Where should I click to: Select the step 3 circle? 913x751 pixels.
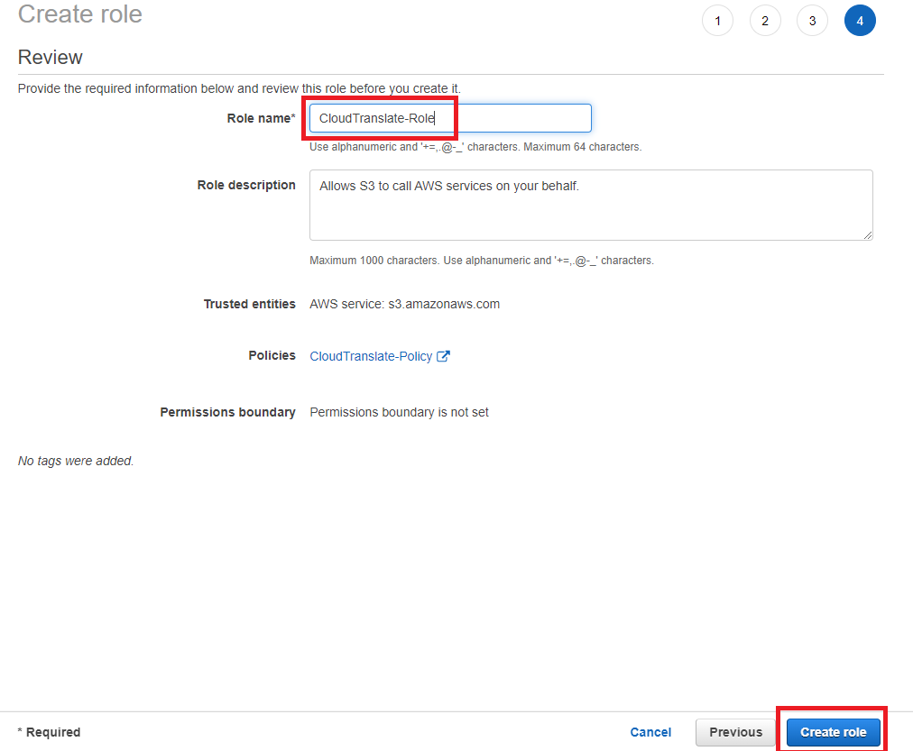[x=812, y=21]
